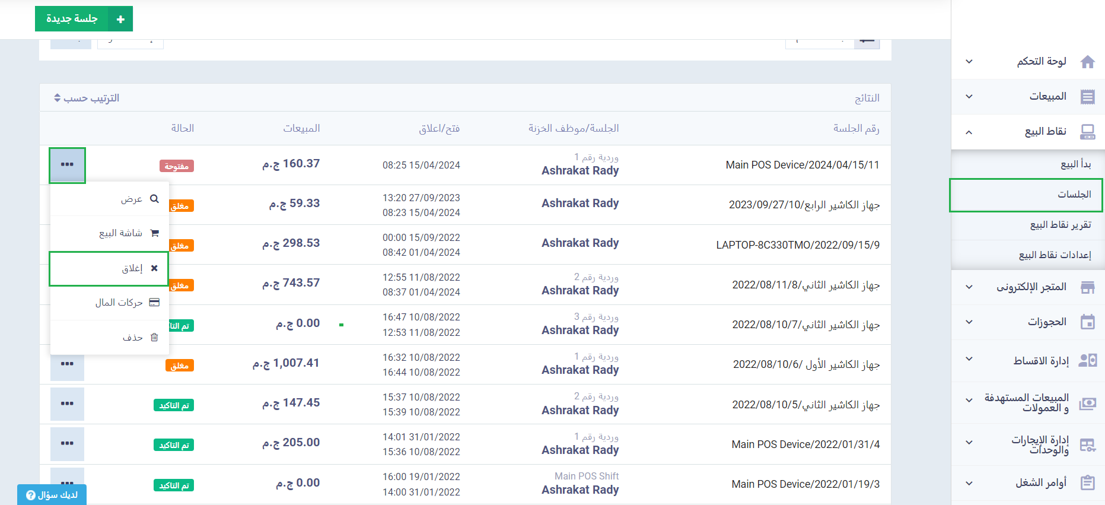Screen dimensions: 1105x505
Task: Click the نقاط البيع monitor icon
Action: point(1087,132)
